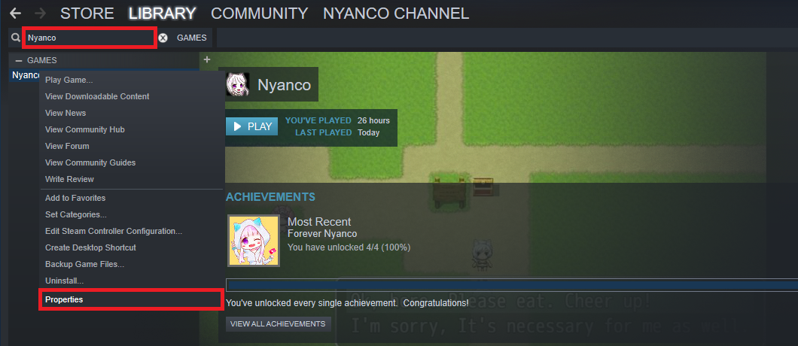Screen dimensions: 798x346
Task: Click the search magnifier icon
Action: pyautogui.click(x=15, y=38)
